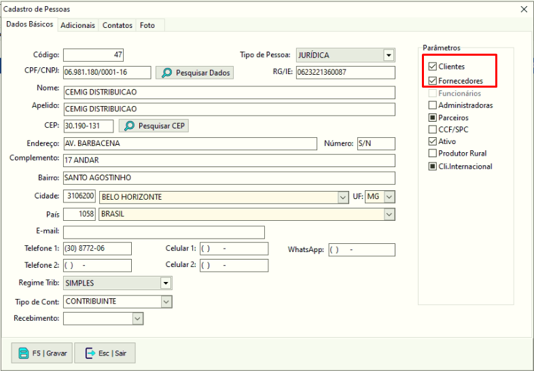The image size is (534, 371).
Task: Expand the UF state dropdown
Action: click(x=389, y=197)
